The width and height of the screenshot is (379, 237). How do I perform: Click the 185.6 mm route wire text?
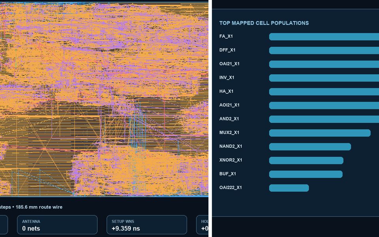[39, 207]
